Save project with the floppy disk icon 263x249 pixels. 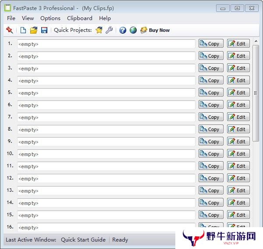pyautogui.click(x=44, y=30)
